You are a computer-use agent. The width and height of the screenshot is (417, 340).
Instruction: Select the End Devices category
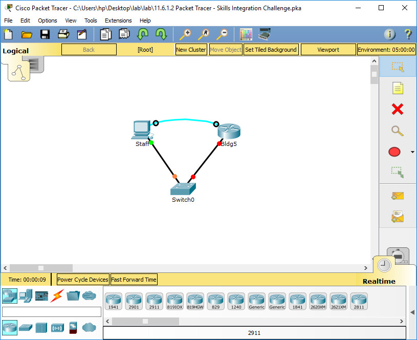pos(26,296)
